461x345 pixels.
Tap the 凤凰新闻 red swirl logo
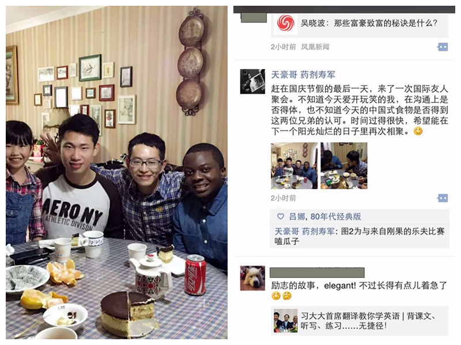[x=285, y=23]
